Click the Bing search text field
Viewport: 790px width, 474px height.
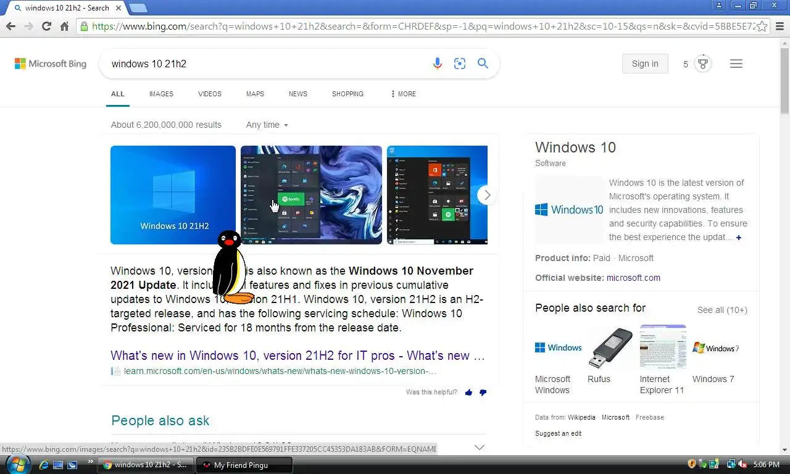coord(265,64)
